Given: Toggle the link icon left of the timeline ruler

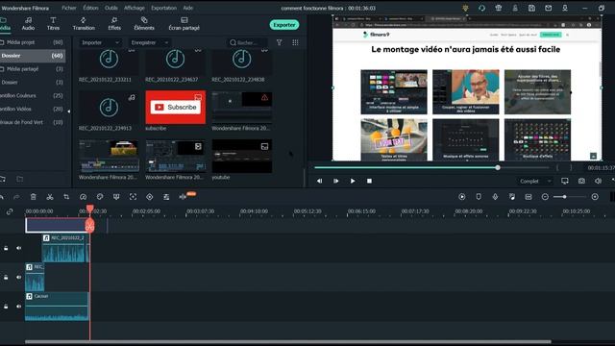Looking at the screenshot, I should click(x=10, y=211).
